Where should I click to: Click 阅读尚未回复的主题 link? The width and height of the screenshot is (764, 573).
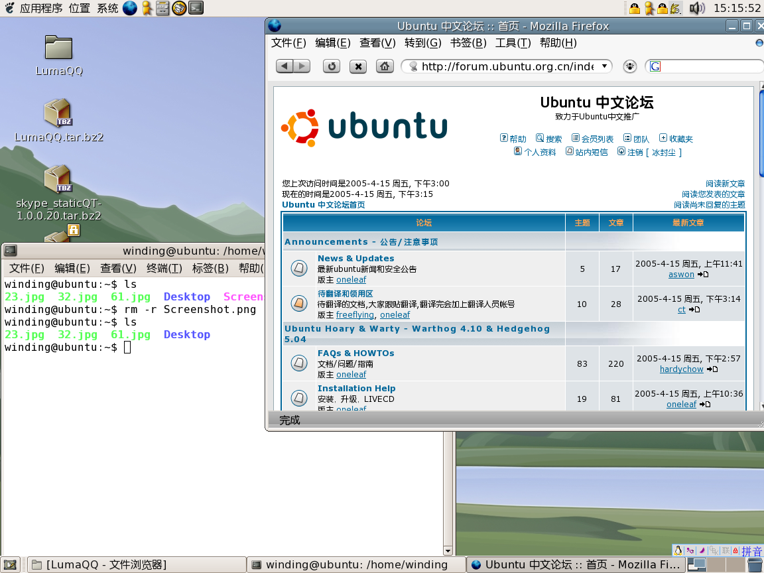[710, 205]
